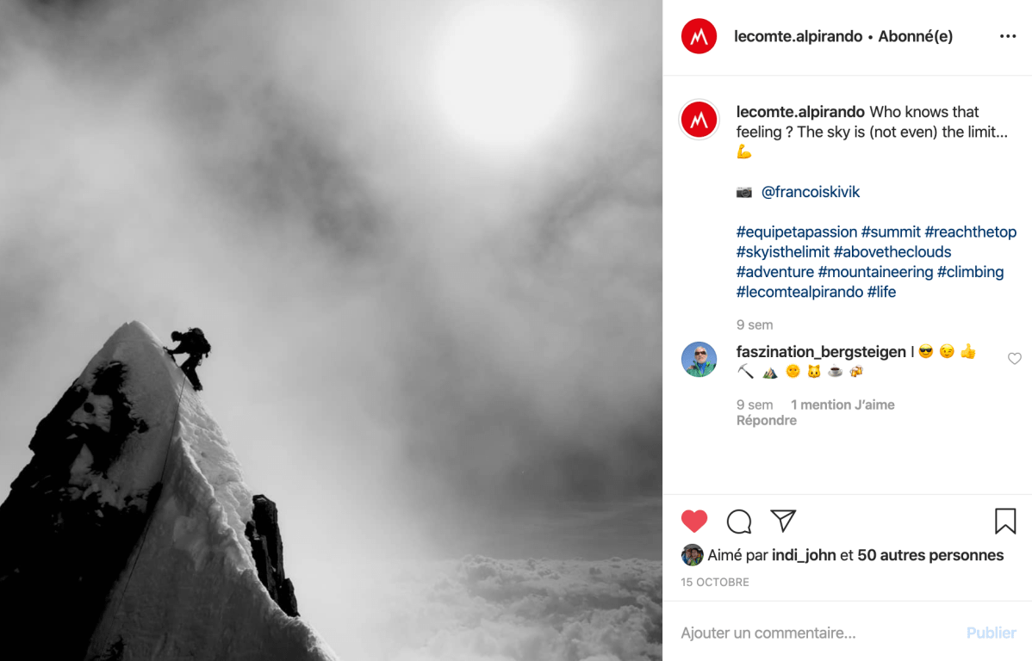This screenshot has width=1032, height=661.
Task: Save the post with bookmark icon
Action: click(1005, 521)
